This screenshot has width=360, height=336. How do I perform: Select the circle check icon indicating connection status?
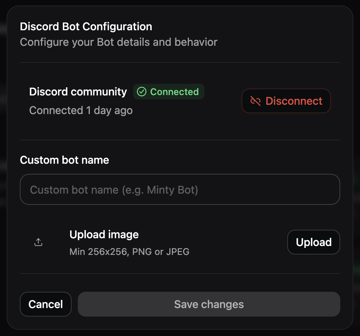142,92
